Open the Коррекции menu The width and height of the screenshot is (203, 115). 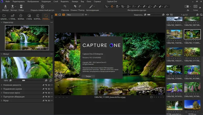click(46, 2)
